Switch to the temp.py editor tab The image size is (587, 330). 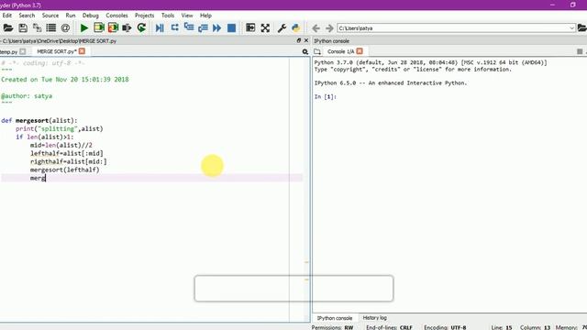(x=8, y=51)
